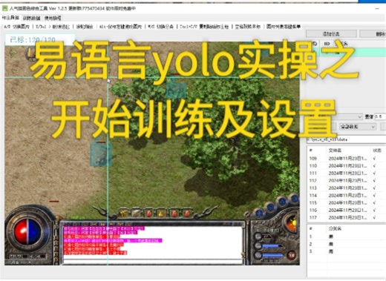Click the 文件名 column header

coord(335,151)
